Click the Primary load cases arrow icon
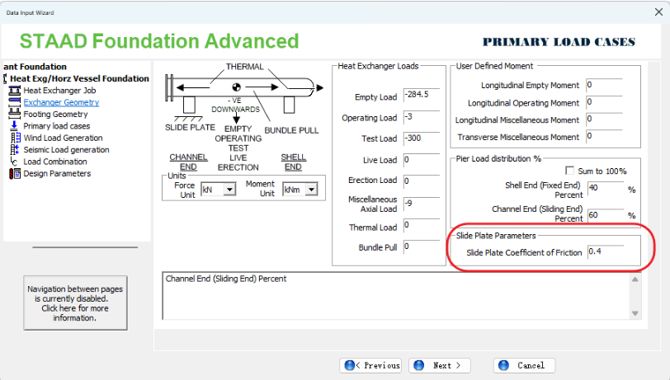The height and width of the screenshot is (380, 670). [x=14, y=125]
